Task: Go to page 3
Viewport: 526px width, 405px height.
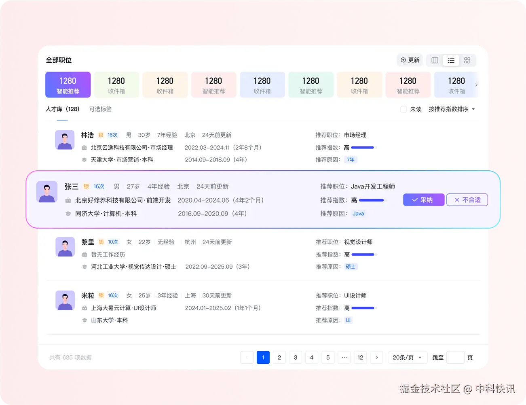Action: (296, 357)
